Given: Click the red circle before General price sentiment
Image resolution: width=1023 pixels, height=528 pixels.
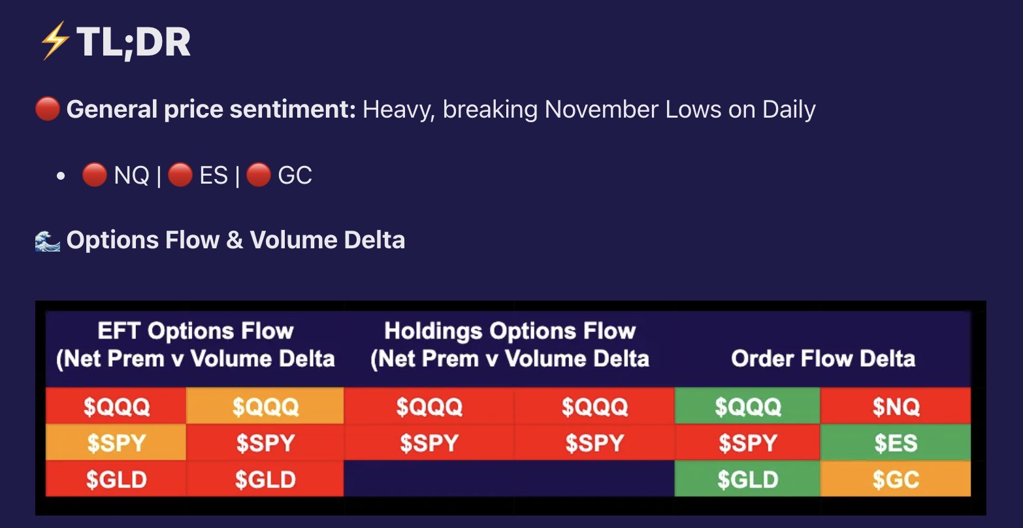Looking at the screenshot, I should 47,109.
